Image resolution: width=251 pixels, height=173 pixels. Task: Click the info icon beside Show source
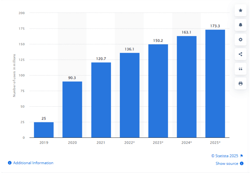point(242,163)
